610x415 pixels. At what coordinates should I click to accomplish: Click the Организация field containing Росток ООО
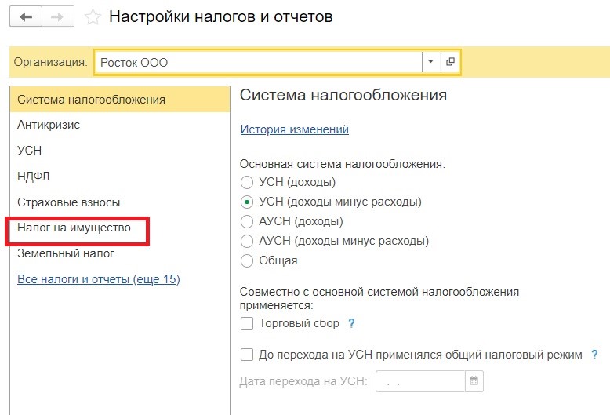coord(258,62)
